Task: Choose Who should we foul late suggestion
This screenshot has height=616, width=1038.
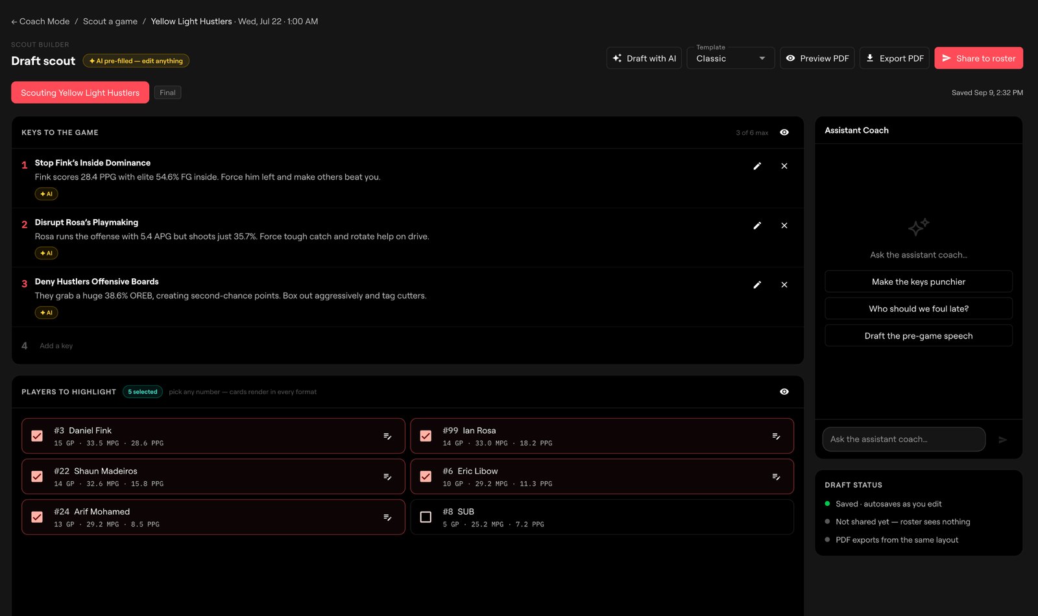Action: click(919, 309)
